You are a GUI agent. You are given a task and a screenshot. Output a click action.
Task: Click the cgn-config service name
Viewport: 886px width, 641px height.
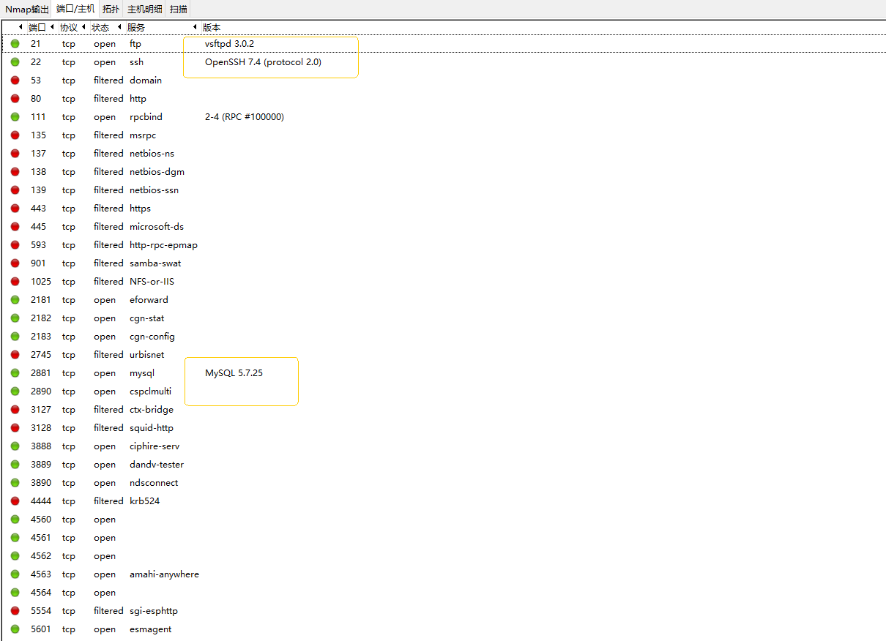click(152, 337)
